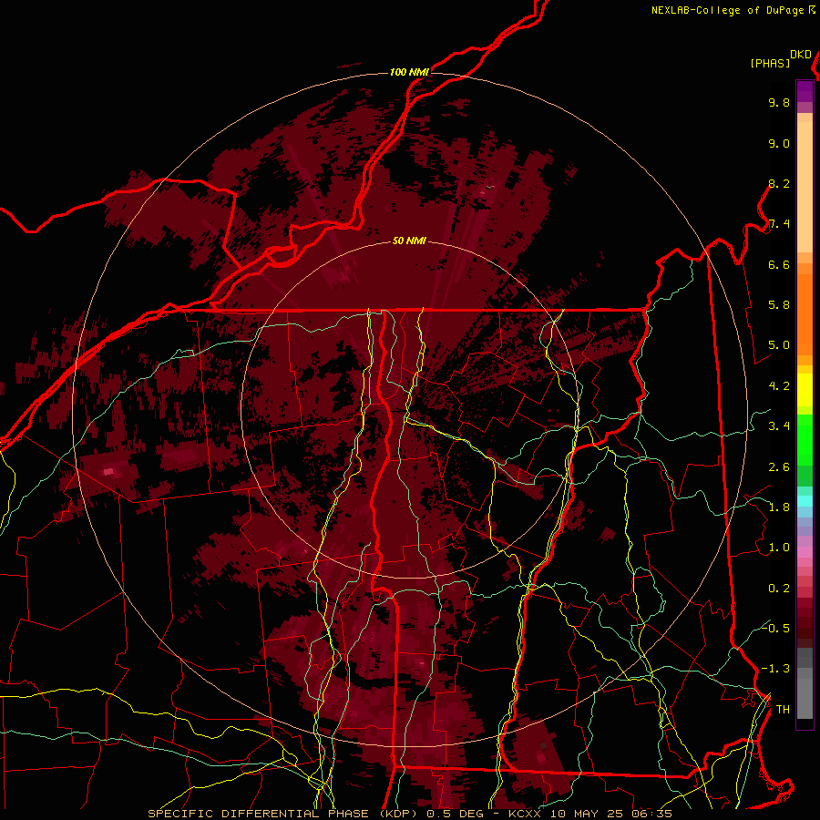
Task: Click the 1.8 value on the color scale
Action: click(779, 507)
